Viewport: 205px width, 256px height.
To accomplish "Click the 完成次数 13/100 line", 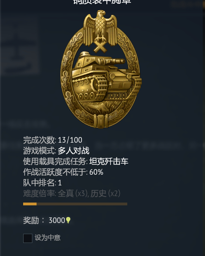I will click(53, 140).
